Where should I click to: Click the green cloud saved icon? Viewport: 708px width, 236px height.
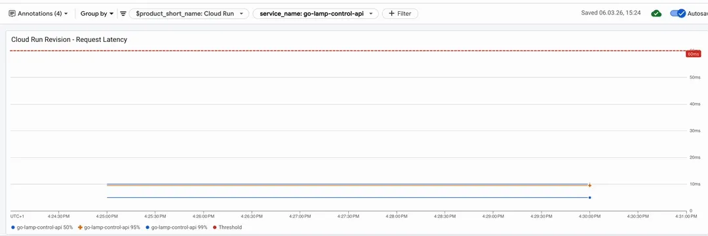tap(656, 14)
